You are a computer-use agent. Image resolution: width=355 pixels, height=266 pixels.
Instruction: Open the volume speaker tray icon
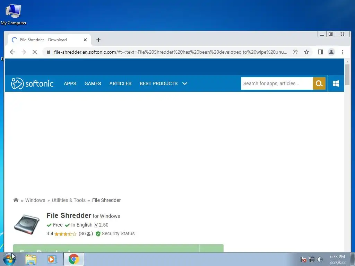pos(320,259)
